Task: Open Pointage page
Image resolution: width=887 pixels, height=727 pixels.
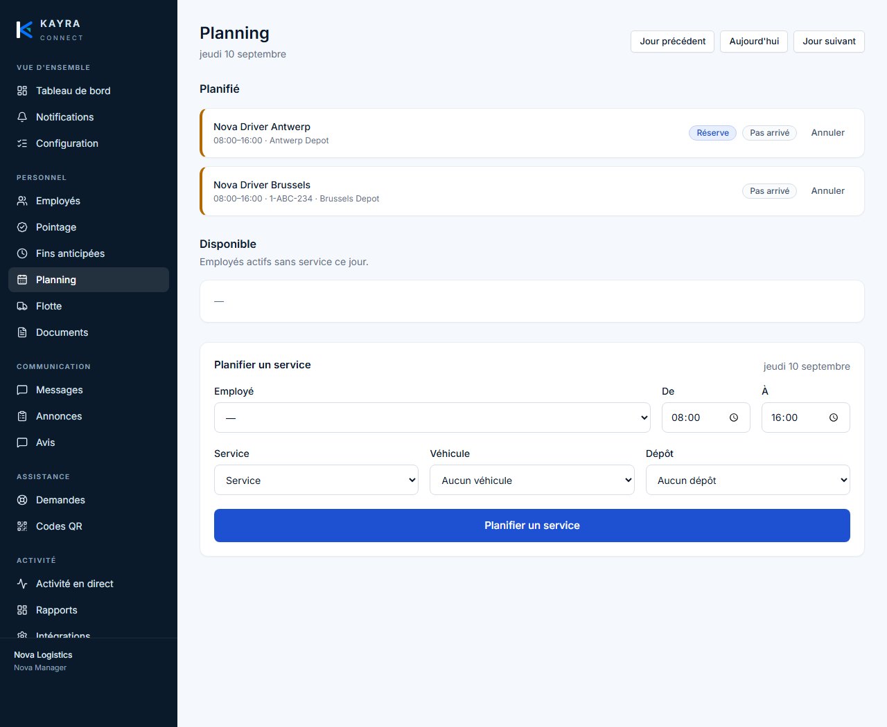Action: 89,227
